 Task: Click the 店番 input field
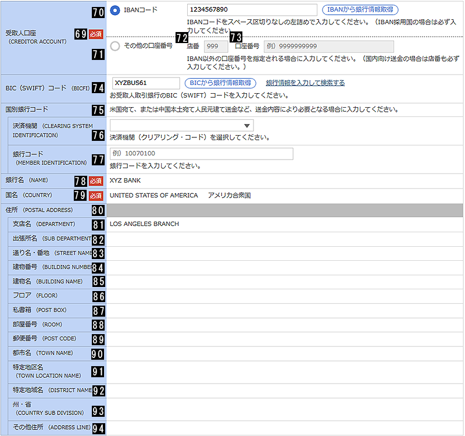[x=216, y=47]
